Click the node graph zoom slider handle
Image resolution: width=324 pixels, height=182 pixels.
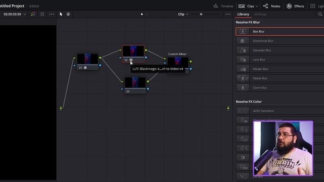201,14
